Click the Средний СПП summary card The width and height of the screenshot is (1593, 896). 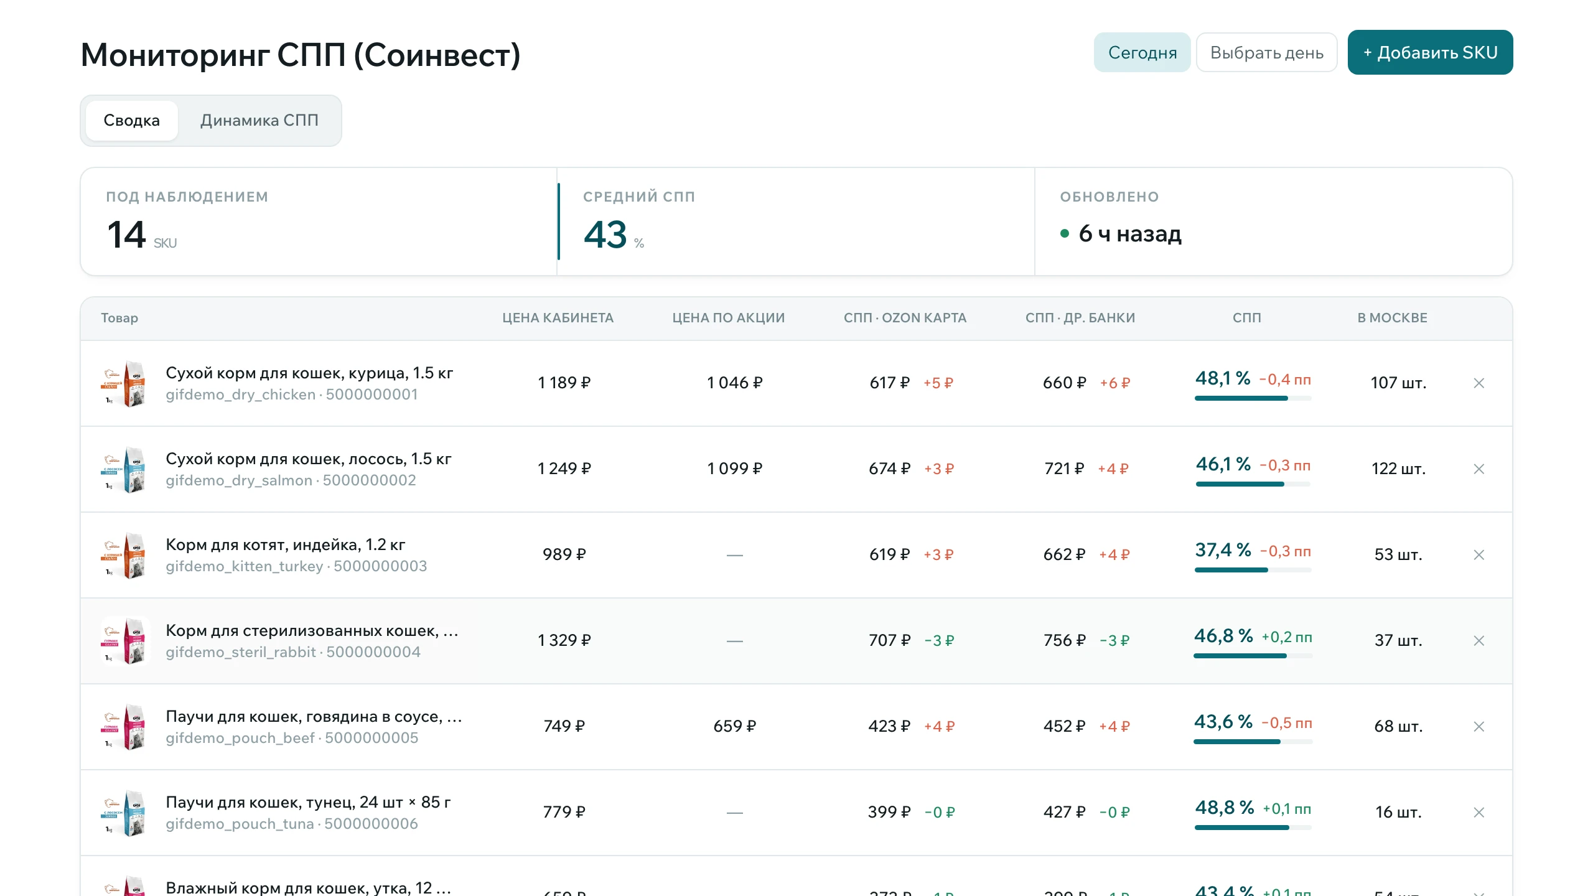[796, 222]
